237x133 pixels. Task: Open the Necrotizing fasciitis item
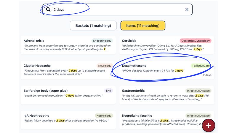167,120
